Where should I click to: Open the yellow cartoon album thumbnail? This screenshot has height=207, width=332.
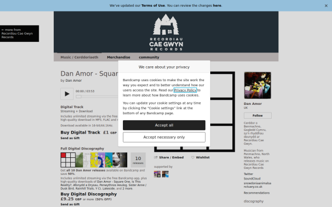(x=94, y=160)
